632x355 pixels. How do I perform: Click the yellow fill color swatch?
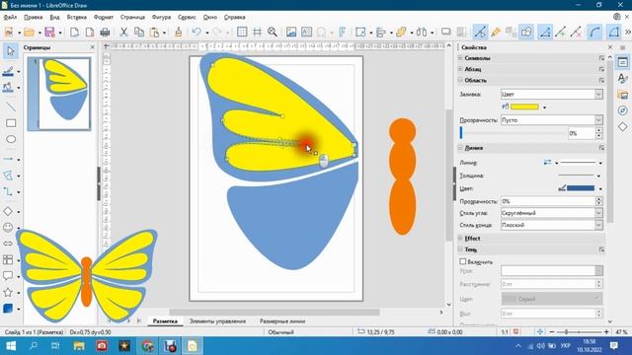pyautogui.click(x=524, y=107)
